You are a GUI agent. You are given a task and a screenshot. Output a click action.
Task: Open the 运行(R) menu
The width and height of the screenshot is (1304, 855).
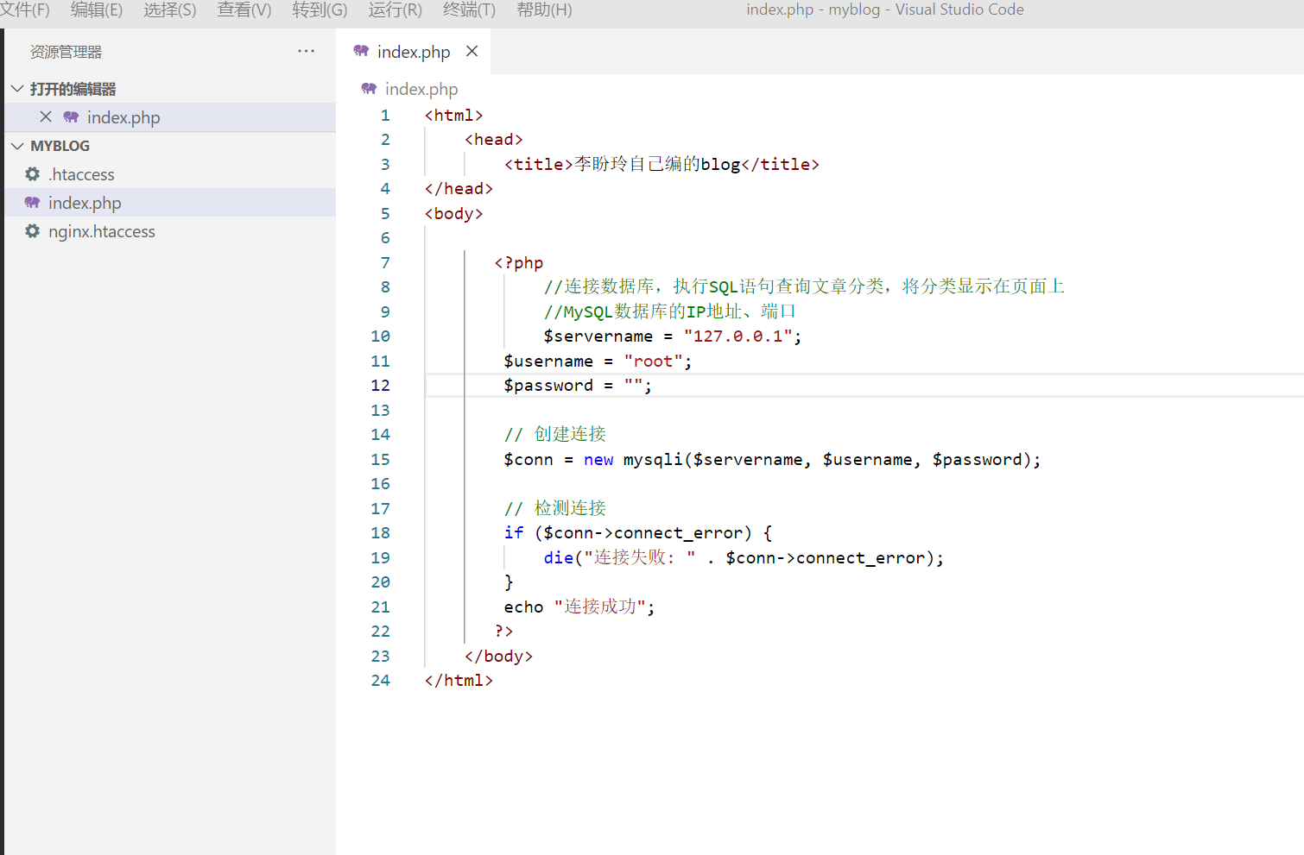coord(396,9)
